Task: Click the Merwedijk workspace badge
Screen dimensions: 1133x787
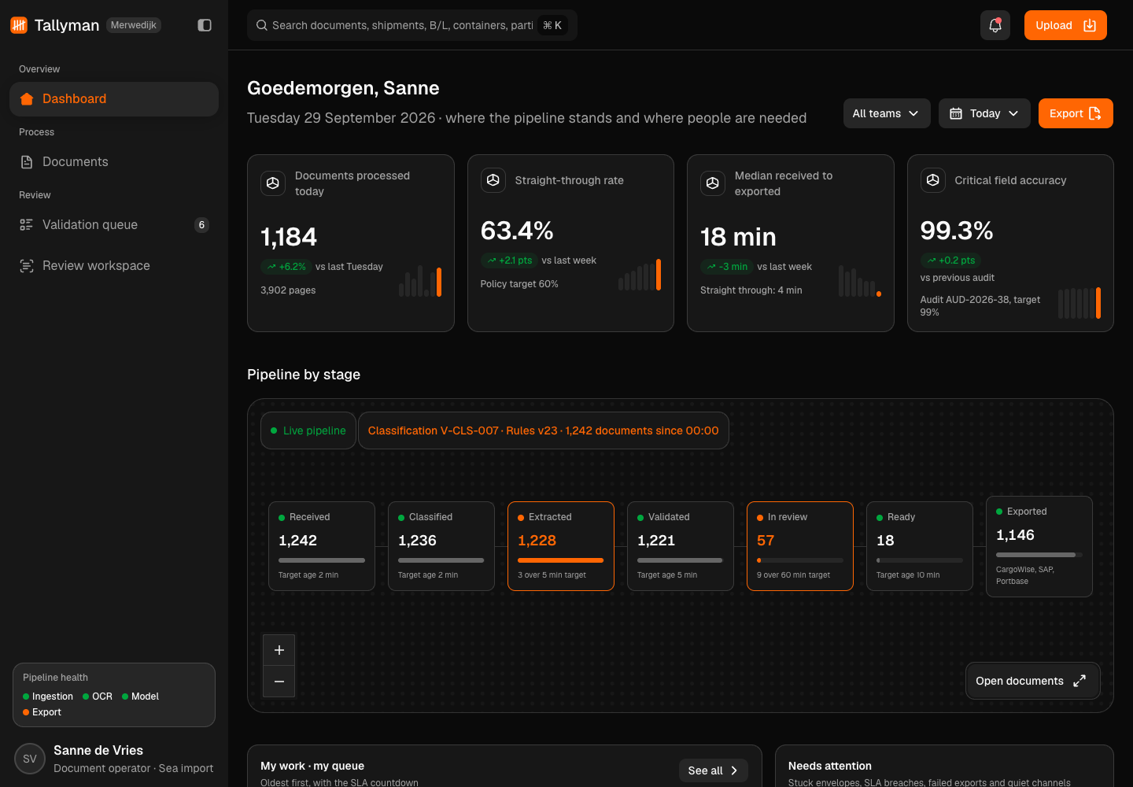Action: pos(134,25)
